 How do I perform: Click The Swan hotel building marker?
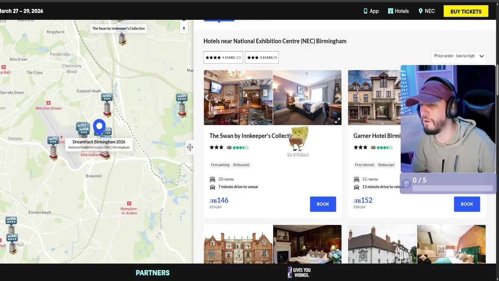tap(122, 39)
